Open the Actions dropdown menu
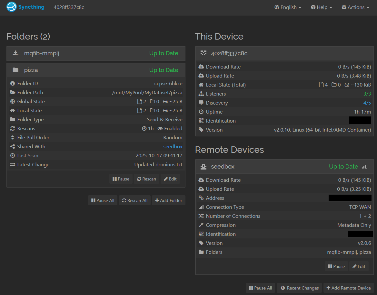The image size is (377, 295). pos(355,7)
